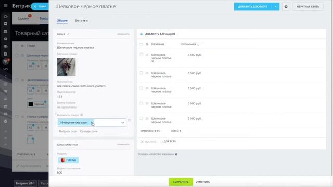Image resolution: width=333 pixels, height=187 pixels.
Task: Click the Платья section tag
Action: pyautogui.click(x=68, y=160)
